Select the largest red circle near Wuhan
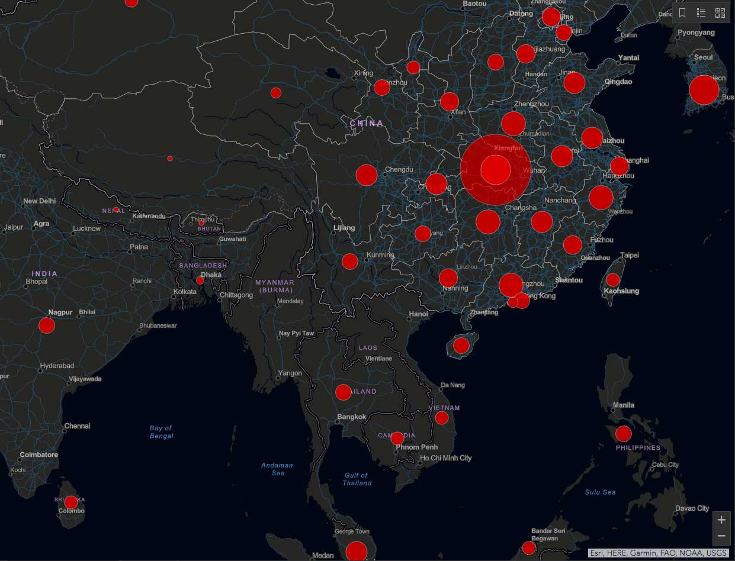 (495, 170)
